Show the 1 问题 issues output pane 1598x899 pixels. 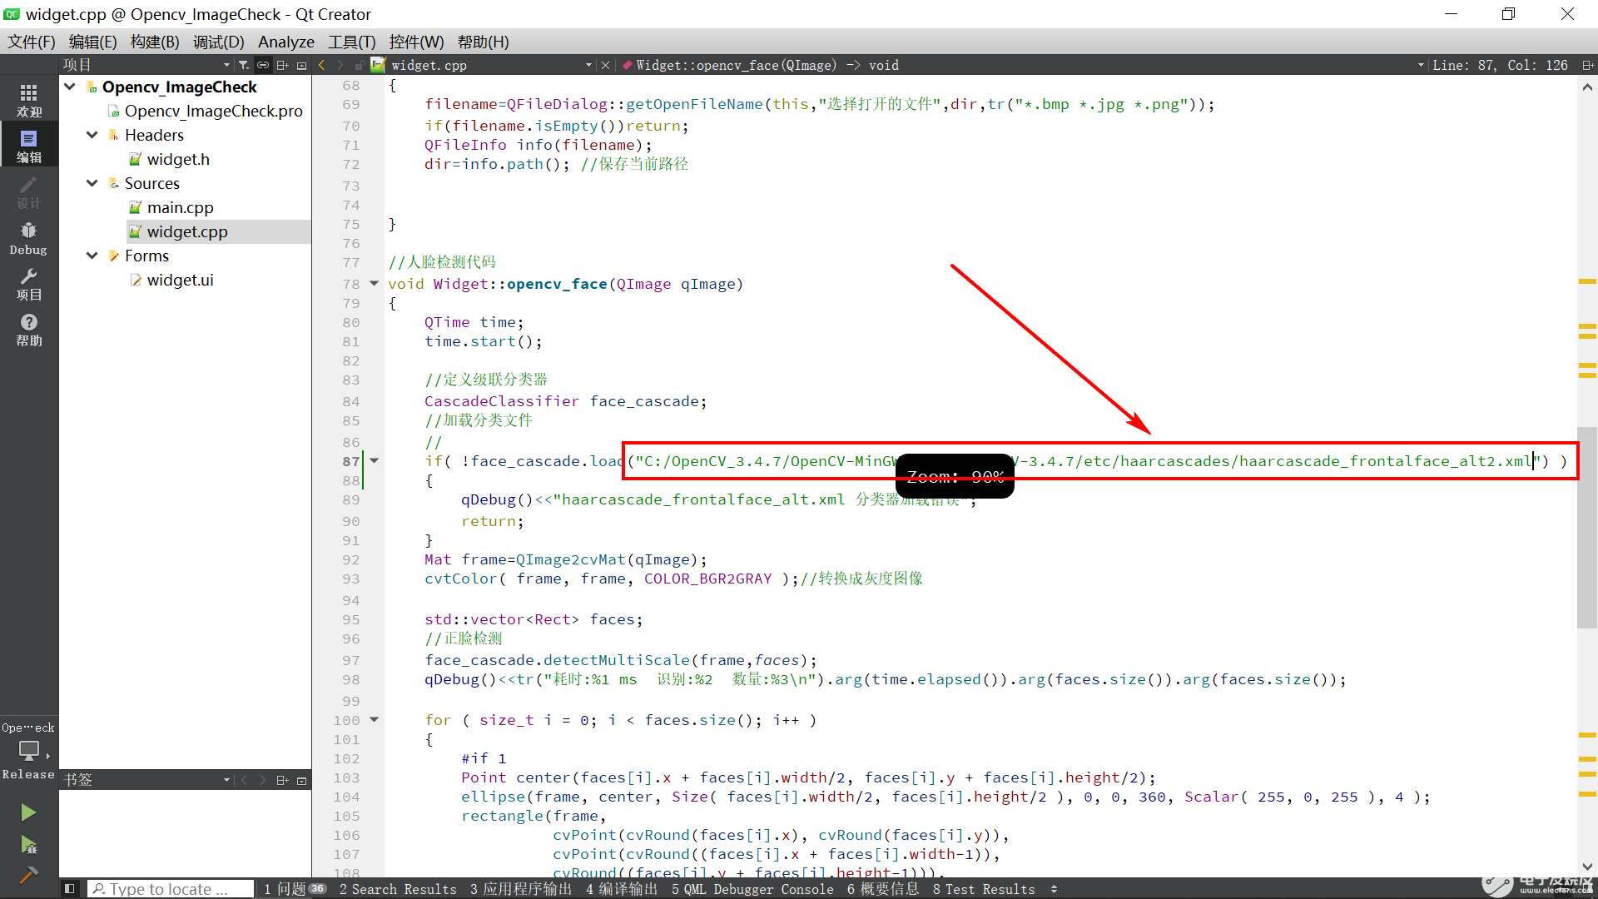tap(294, 889)
